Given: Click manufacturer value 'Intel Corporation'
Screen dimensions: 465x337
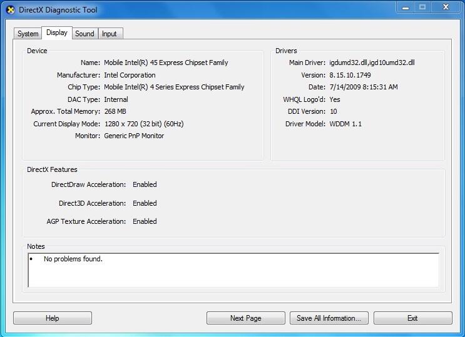Looking at the screenshot, I should [x=130, y=75].
